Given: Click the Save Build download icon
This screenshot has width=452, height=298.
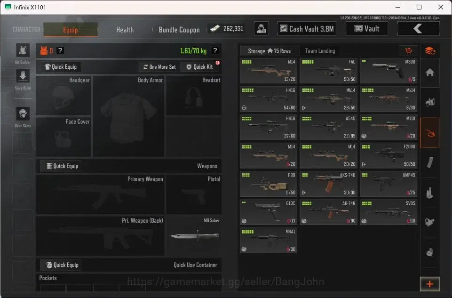Looking at the screenshot, I should point(23,76).
